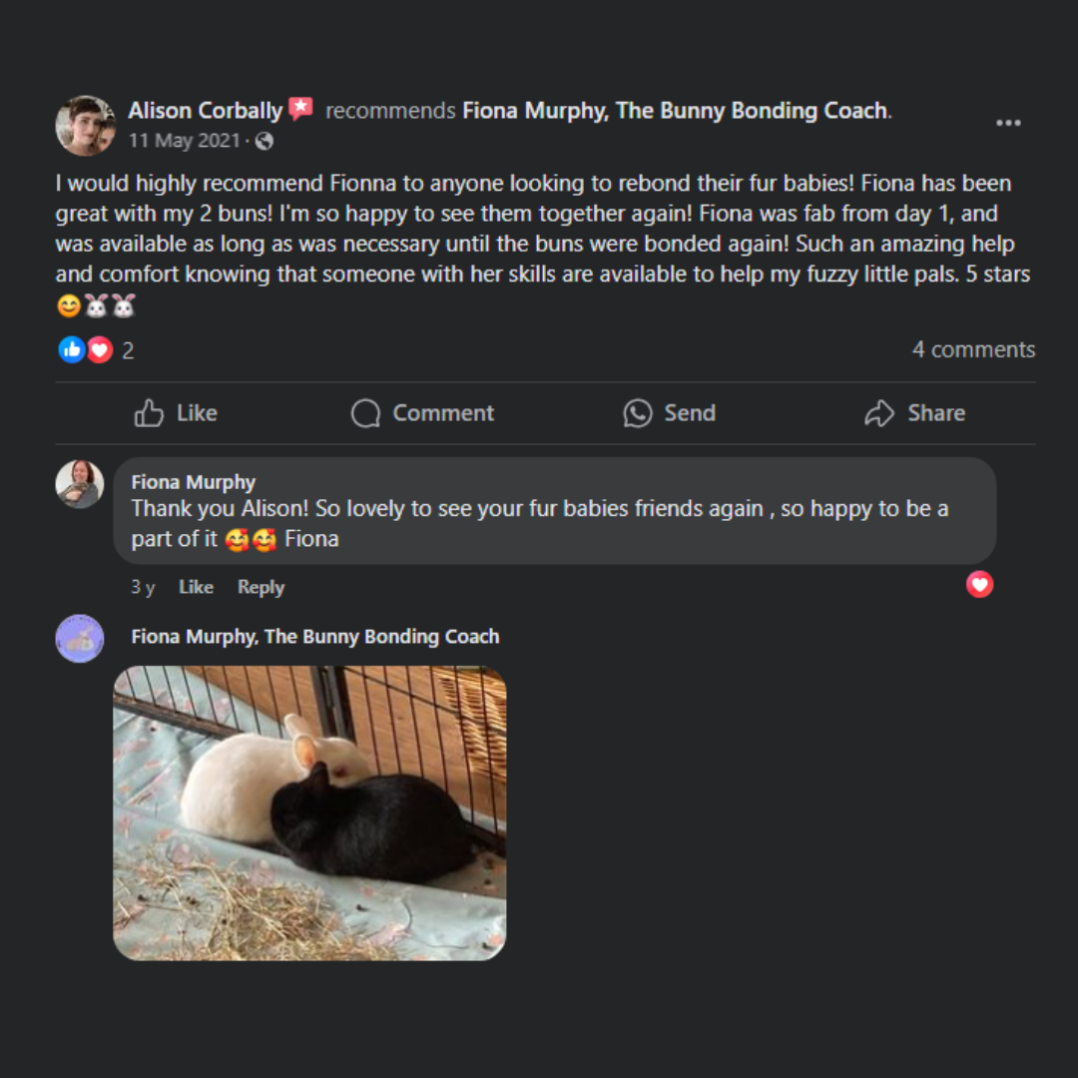Open the recommended Bunny Bonding Coach page link

point(676,110)
